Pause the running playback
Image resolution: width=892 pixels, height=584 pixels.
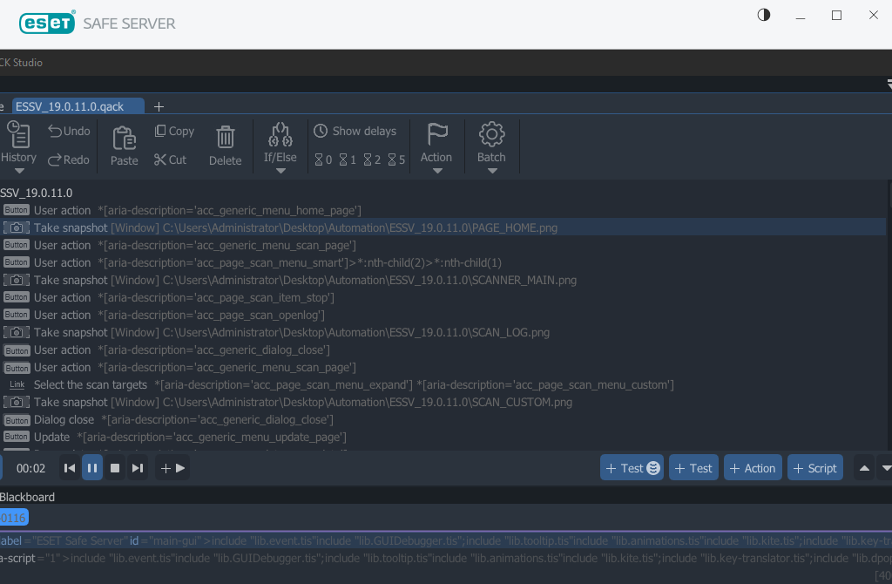coord(92,468)
